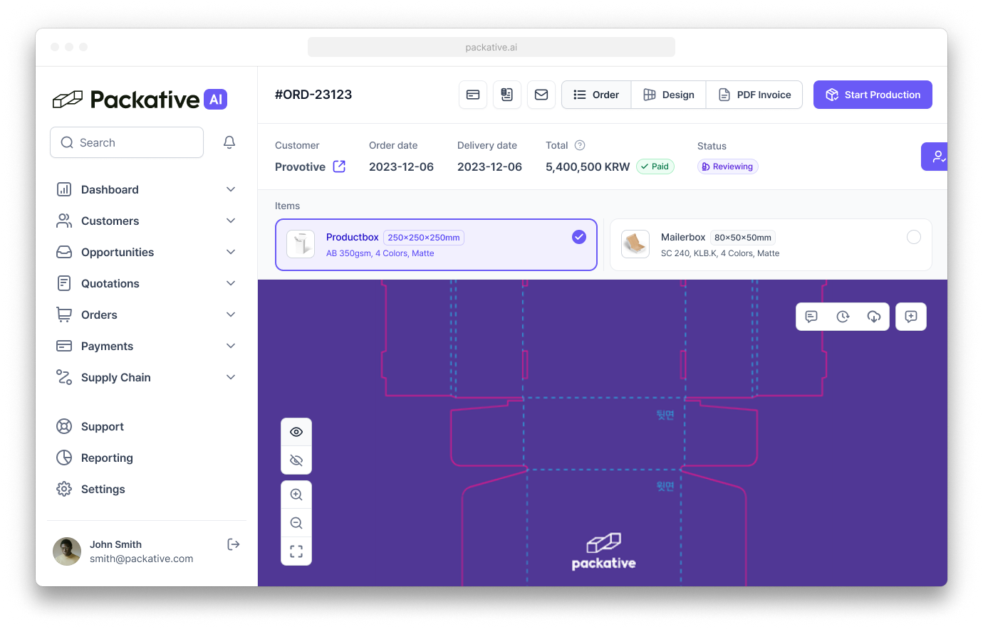Click the logout icon next to John Smith

pos(234,544)
